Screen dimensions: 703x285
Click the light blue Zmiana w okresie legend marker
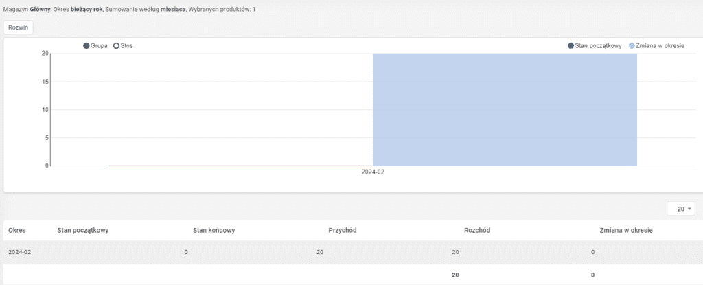click(x=632, y=46)
